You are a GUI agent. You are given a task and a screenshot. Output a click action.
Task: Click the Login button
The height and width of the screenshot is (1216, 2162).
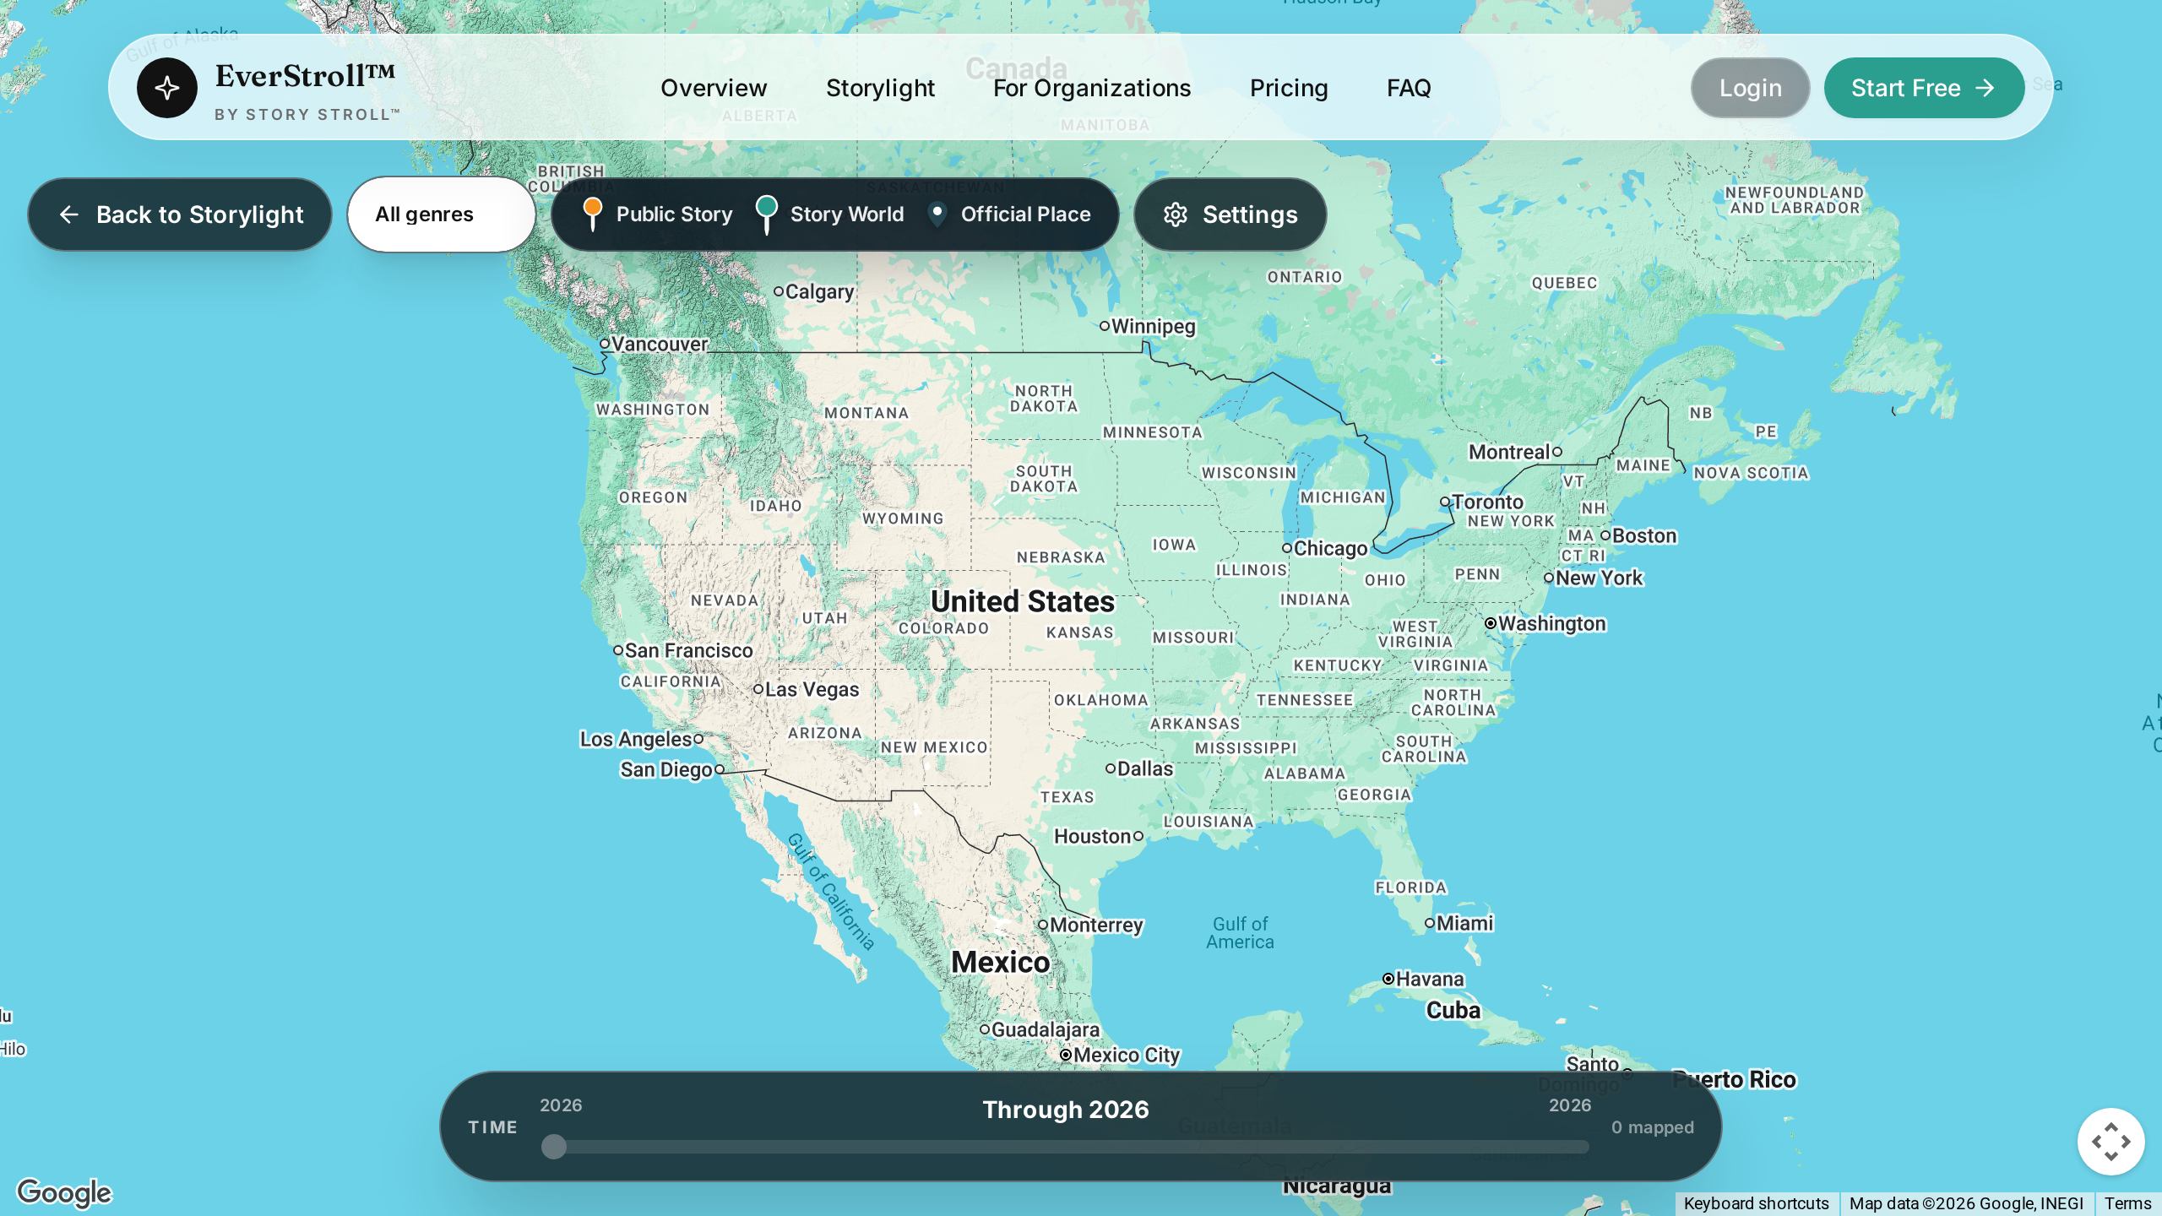pos(1750,88)
